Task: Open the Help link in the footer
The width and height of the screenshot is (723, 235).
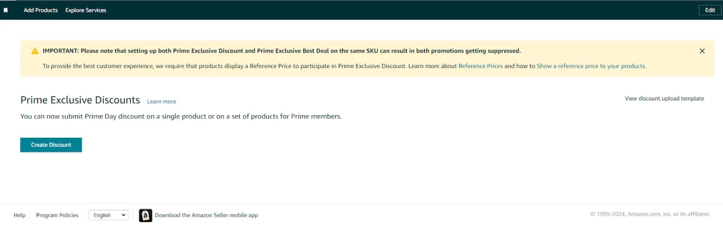Action: [x=20, y=215]
